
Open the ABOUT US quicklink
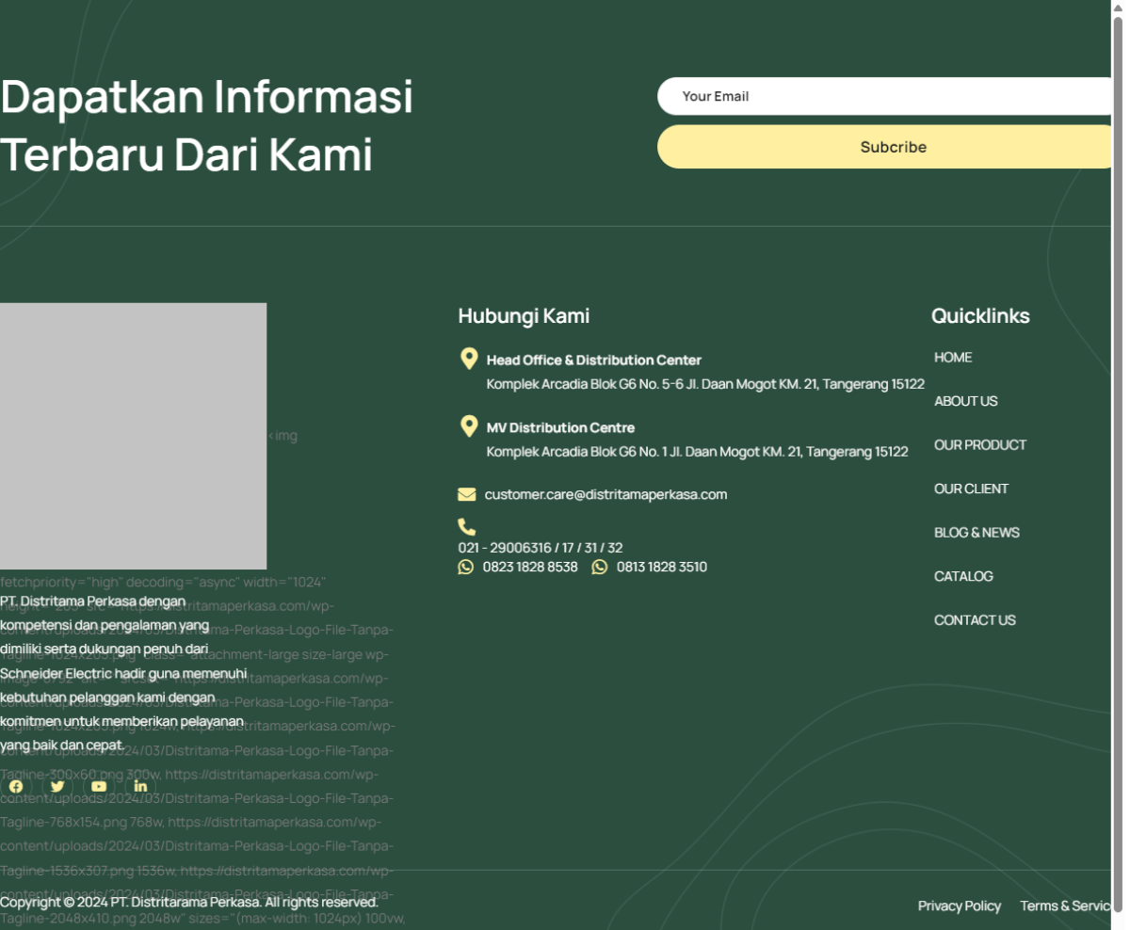(x=965, y=401)
